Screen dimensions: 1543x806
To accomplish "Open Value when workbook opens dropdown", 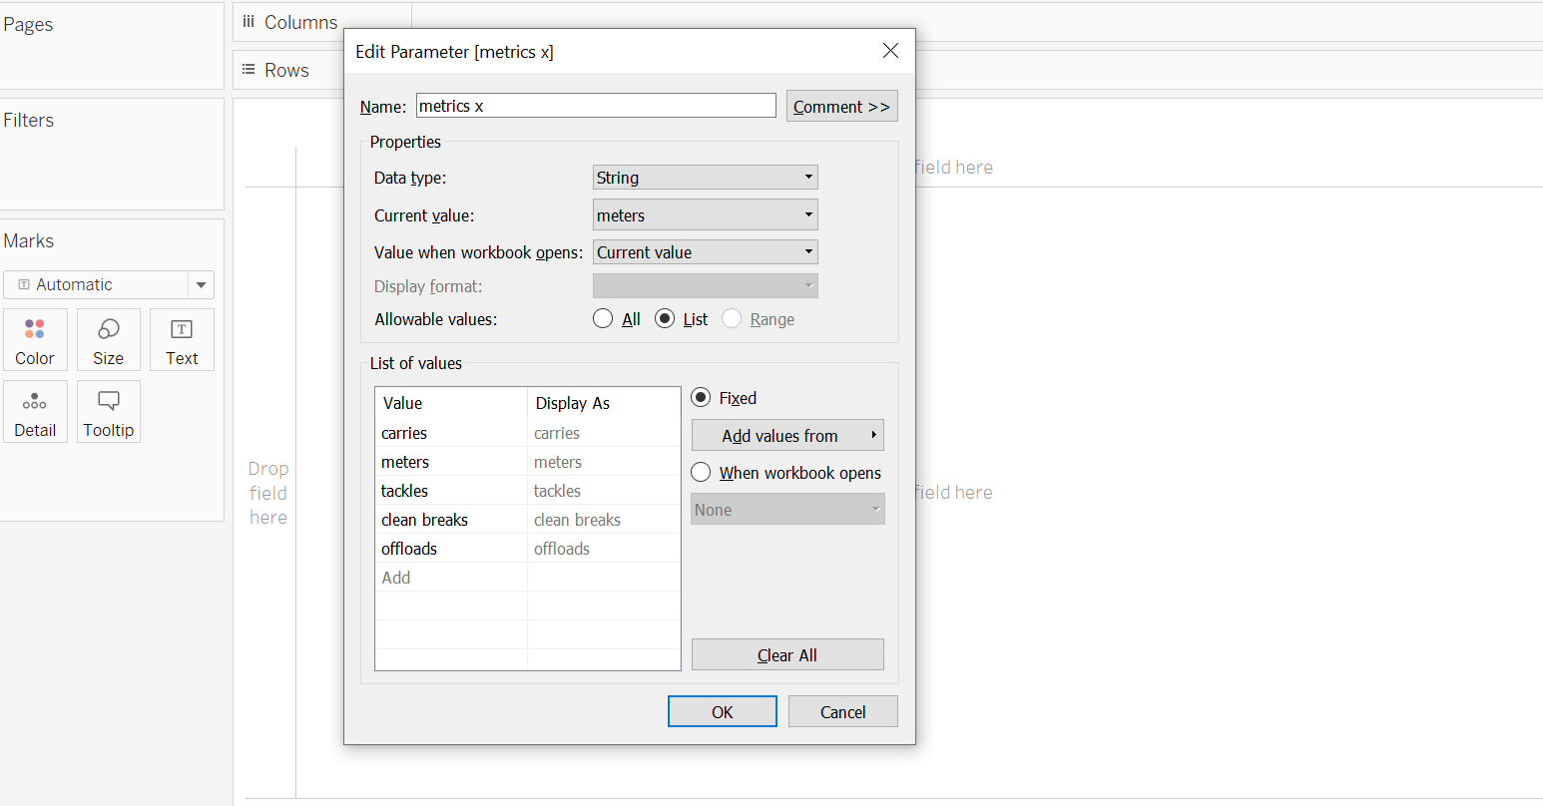I will (706, 252).
